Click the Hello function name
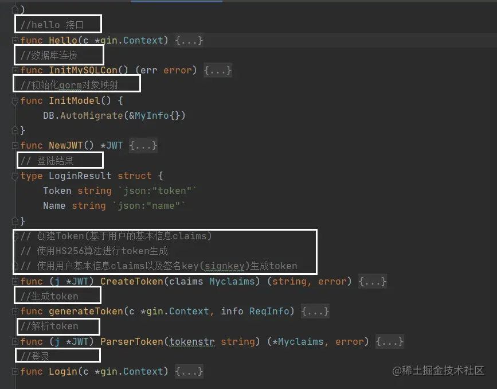Image resolution: width=497 pixels, height=389 pixels. pos(63,40)
